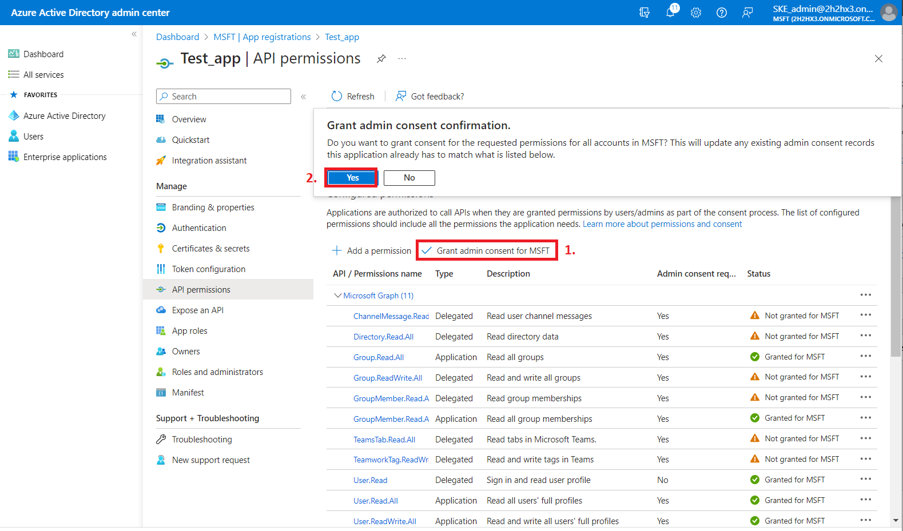Select Expose an API in menu
903x531 pixels.
click(197, 310)
